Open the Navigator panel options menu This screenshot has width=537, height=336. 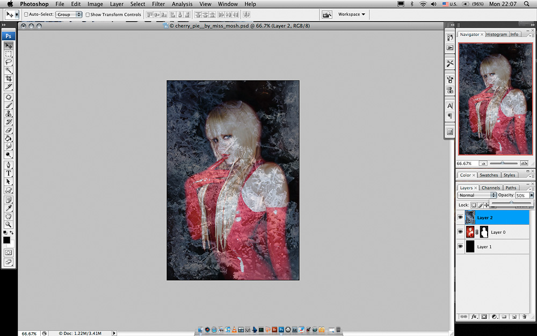[531, 34]
